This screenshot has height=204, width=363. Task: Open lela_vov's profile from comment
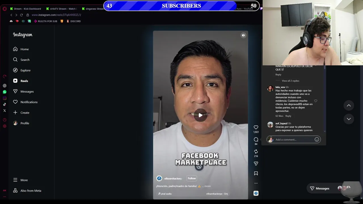click(x=280, y=87)
